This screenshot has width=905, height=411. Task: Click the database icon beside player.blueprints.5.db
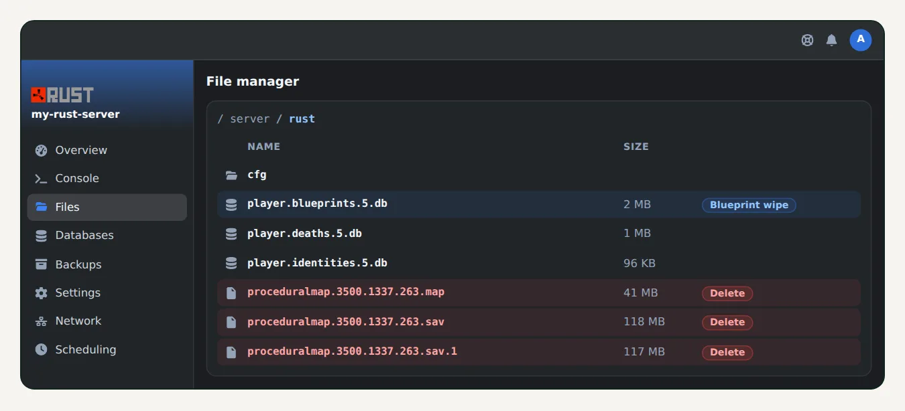pyautogui.click(x=231, y=205)
